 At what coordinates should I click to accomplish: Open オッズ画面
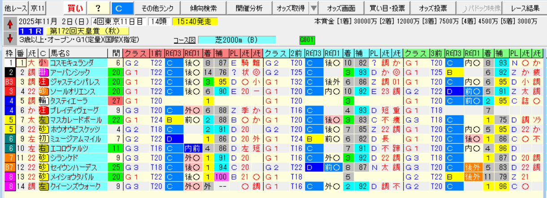click(x=341, y=8)
